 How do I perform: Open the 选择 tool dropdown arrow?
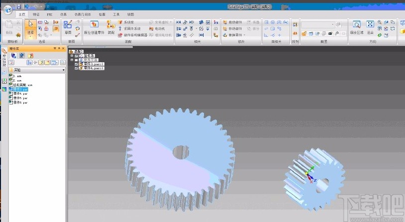point(30,37)
